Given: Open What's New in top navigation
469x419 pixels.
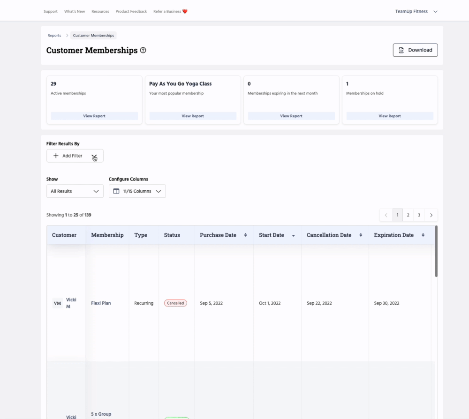Looking at the screenshot, I should click(x=75, y=12).
